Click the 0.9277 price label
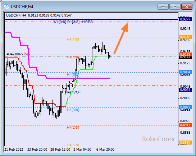 point(185,19)
